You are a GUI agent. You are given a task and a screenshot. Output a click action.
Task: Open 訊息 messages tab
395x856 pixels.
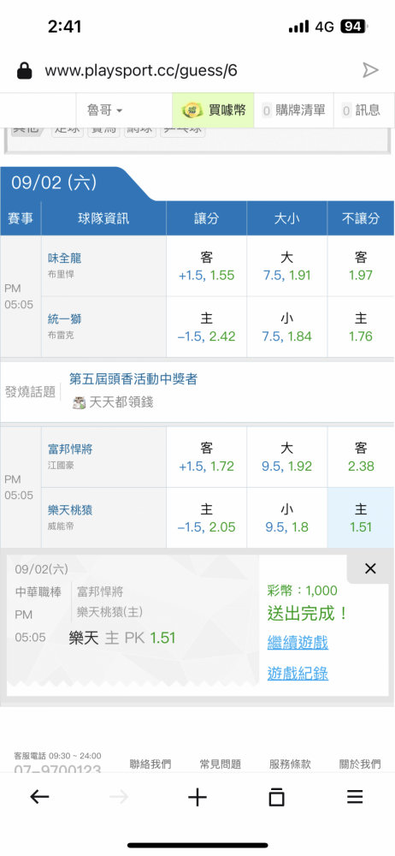coord(361,110)
